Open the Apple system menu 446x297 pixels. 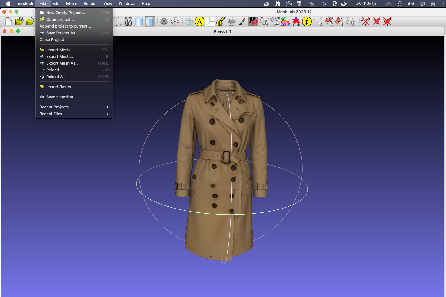(x=8, y=4)
